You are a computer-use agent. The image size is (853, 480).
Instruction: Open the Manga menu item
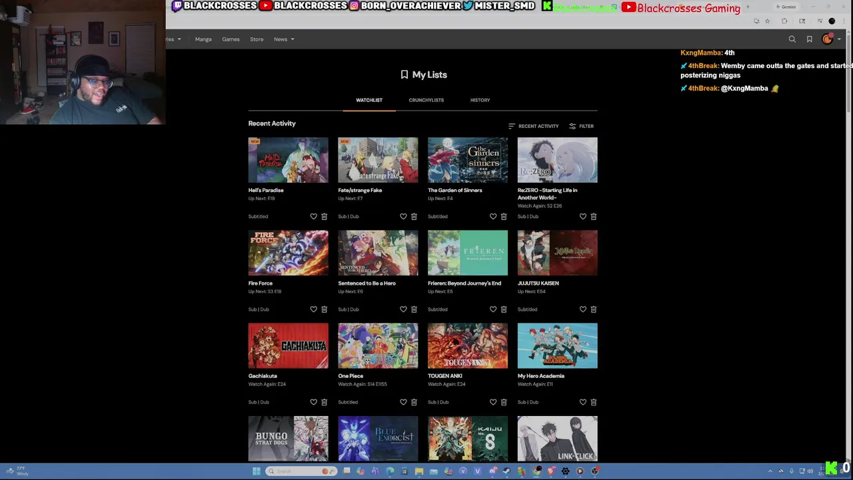[203, 39]
